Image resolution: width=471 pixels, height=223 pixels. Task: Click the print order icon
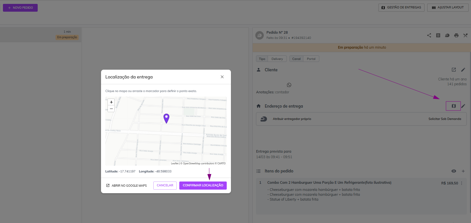(456, 35)
